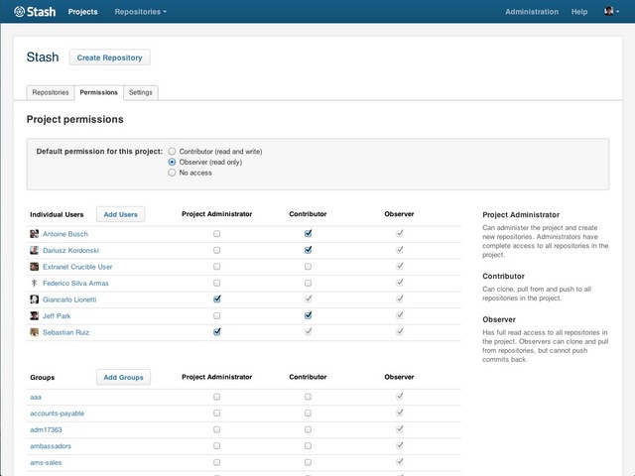Click the Add Users button
Viewport: 635px width, 476px height.
click(x=120, y=214)
